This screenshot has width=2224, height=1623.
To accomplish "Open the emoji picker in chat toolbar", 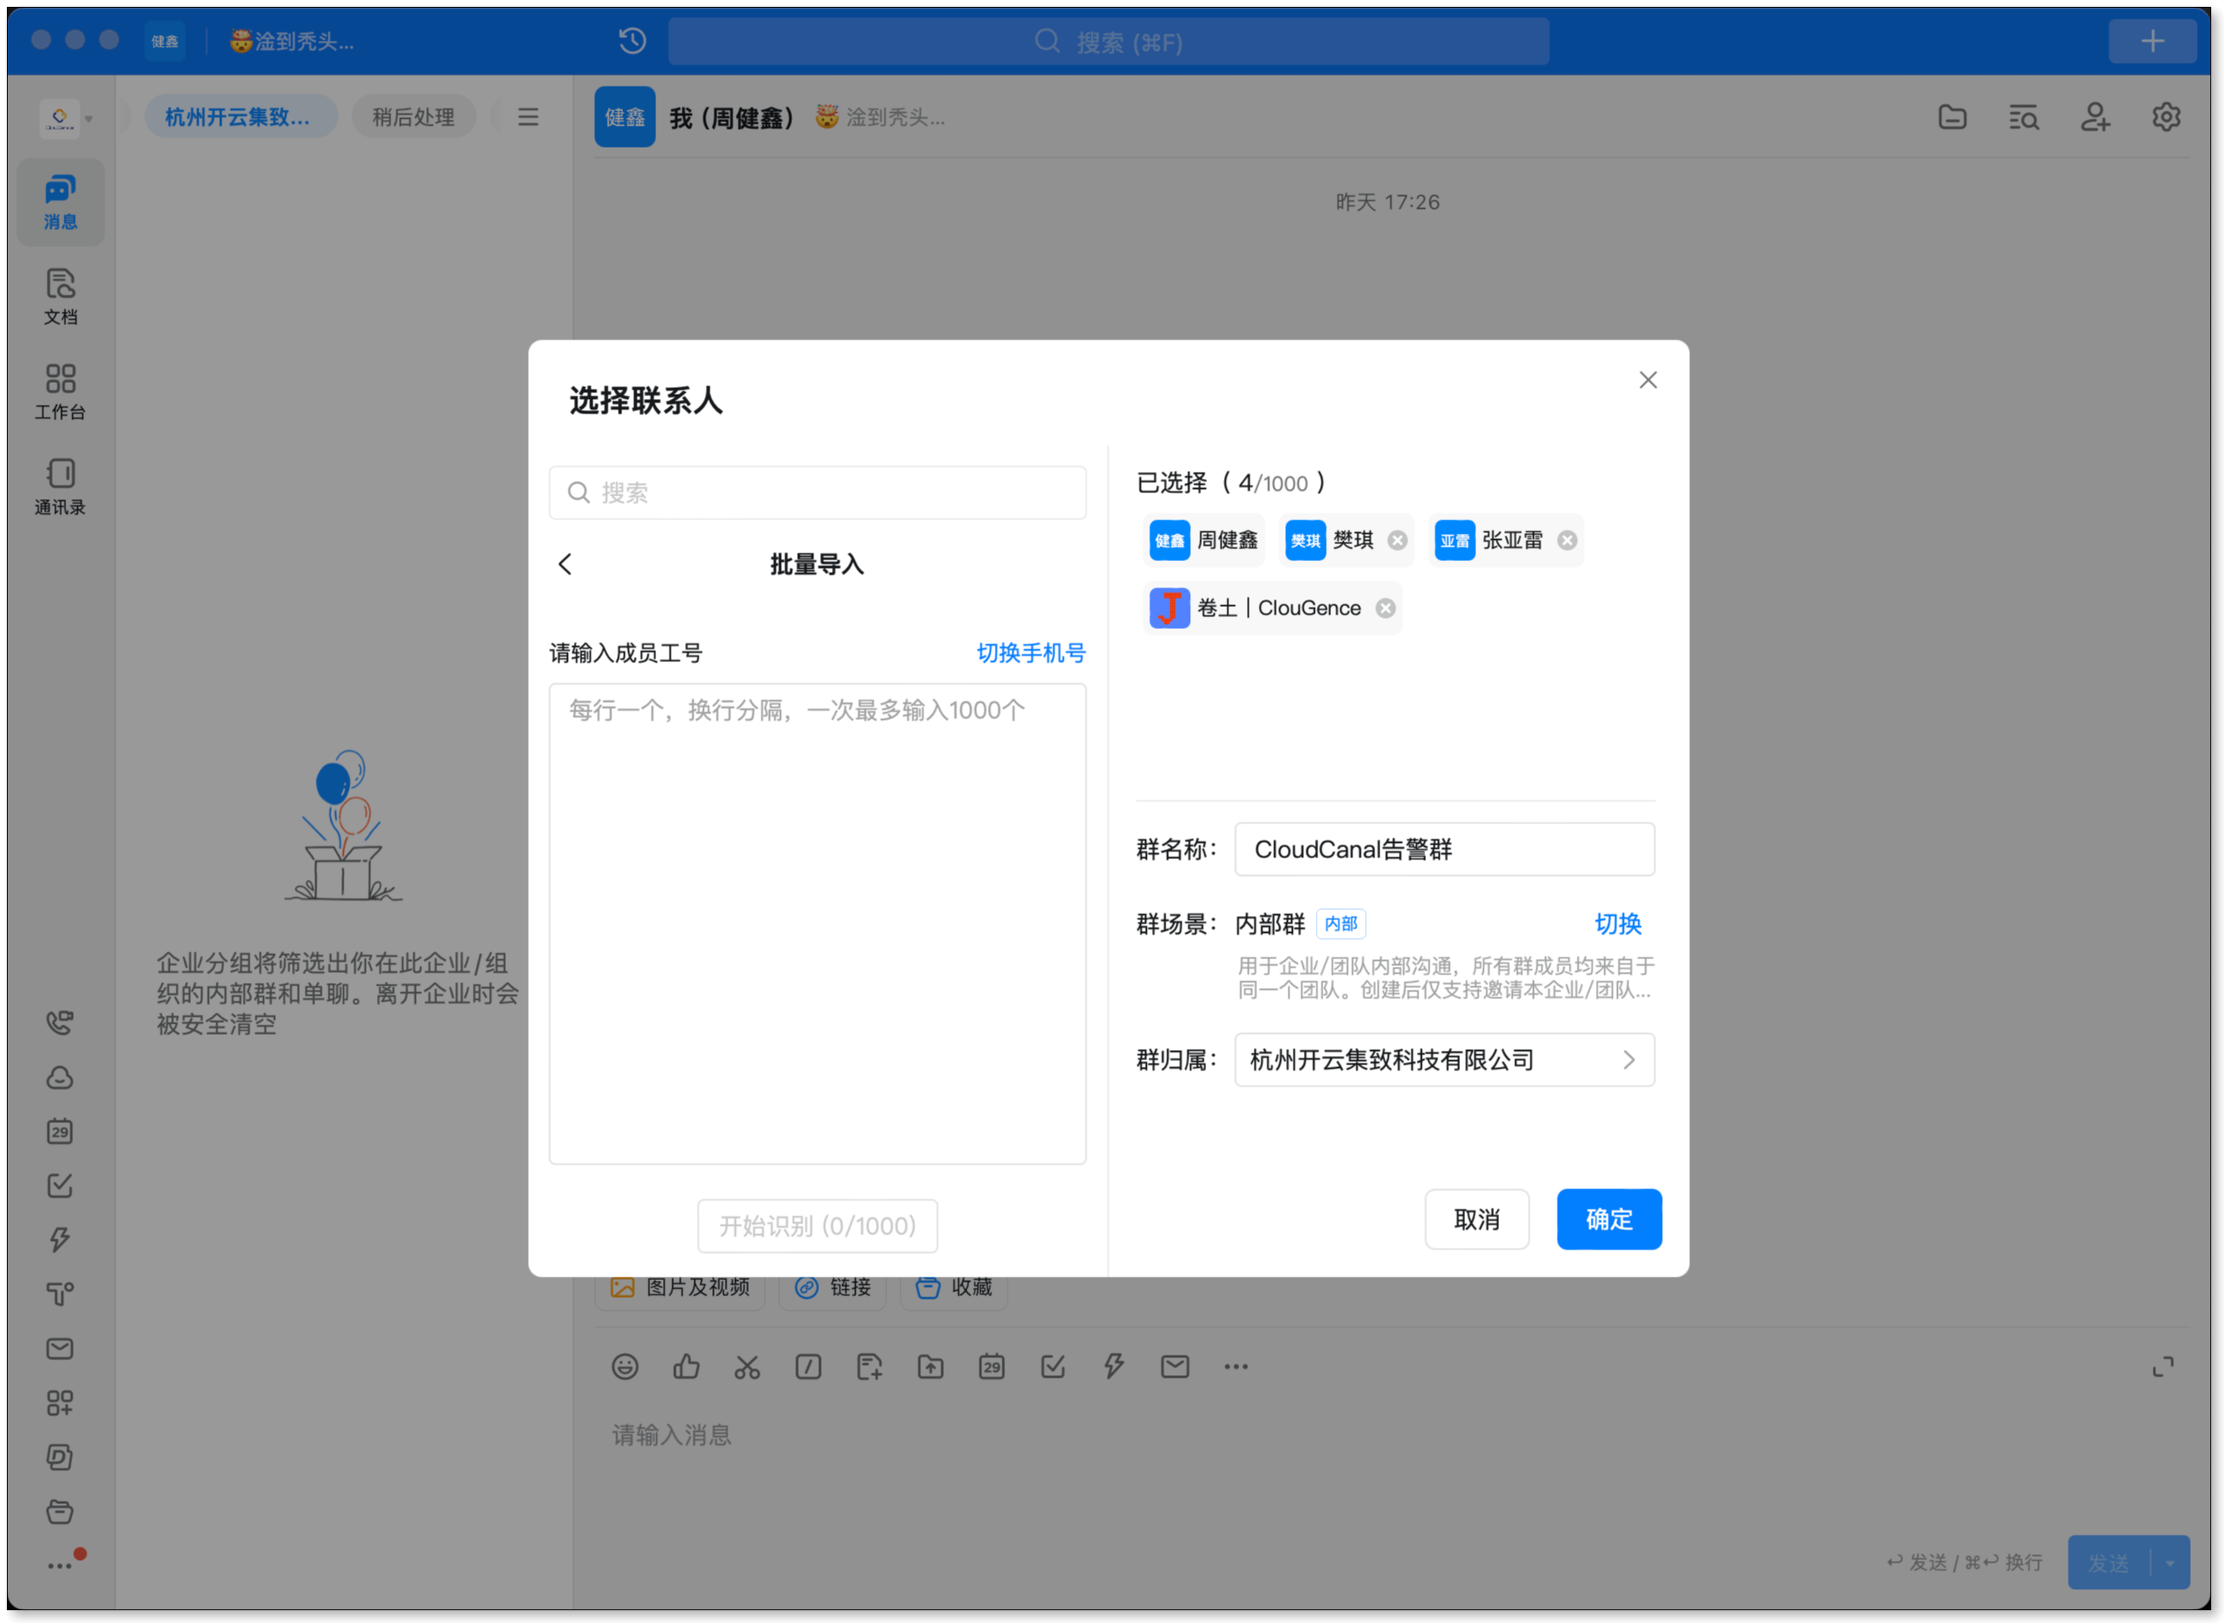I will [x=625, y=1367].
